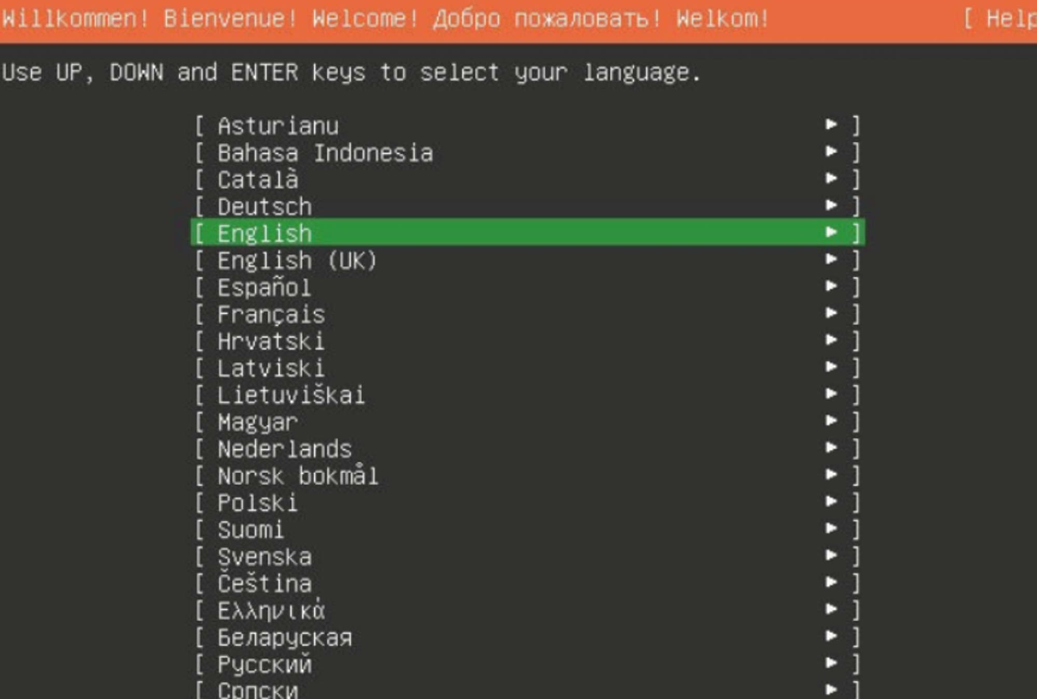1037x699 pixels.
Task: Click the arrow on the English row
Action: tap(831, 232)
